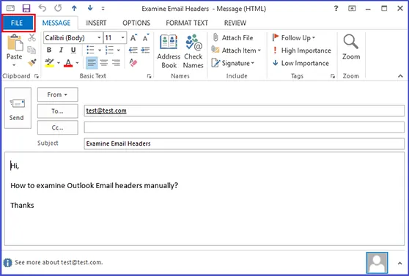Viewport: 409px width, 276px height.
Task: Toggle Low Importance tag
Action: click(301, 63)
